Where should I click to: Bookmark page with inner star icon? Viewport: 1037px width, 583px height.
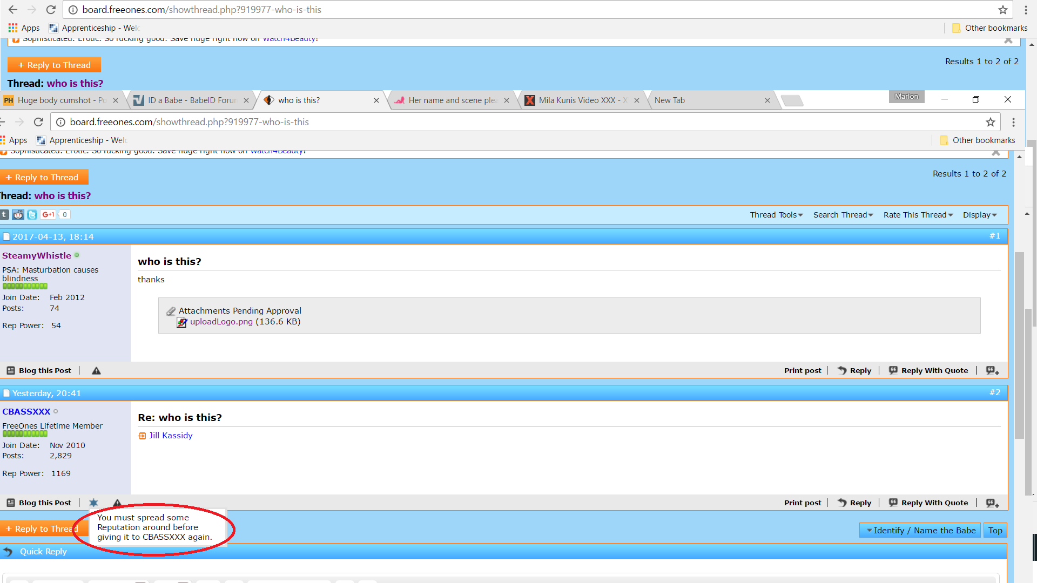(x=990, y=122)
